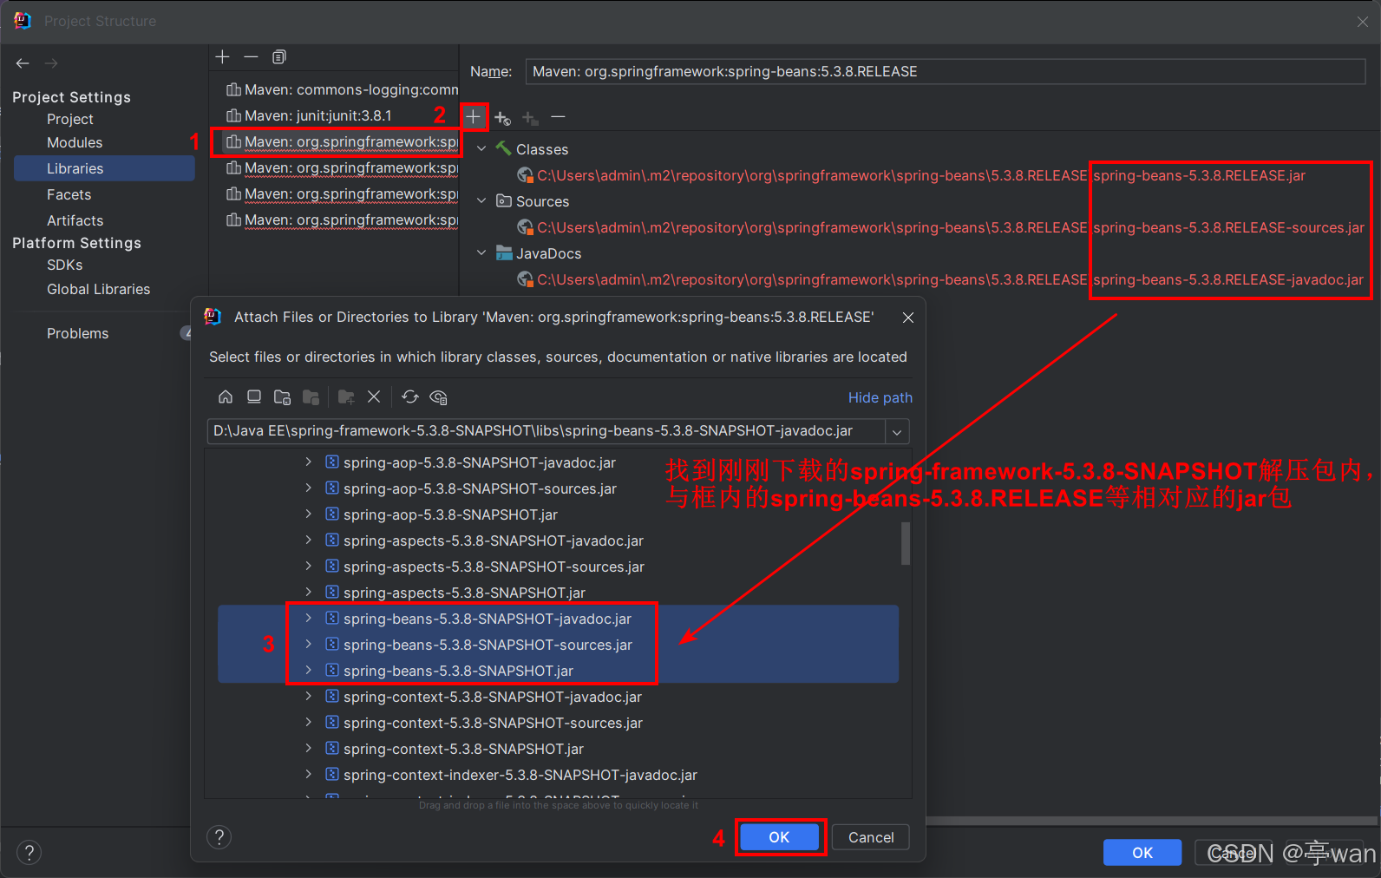Click the file path input field
Screen dimensions: 1381x878
[547, 431]
